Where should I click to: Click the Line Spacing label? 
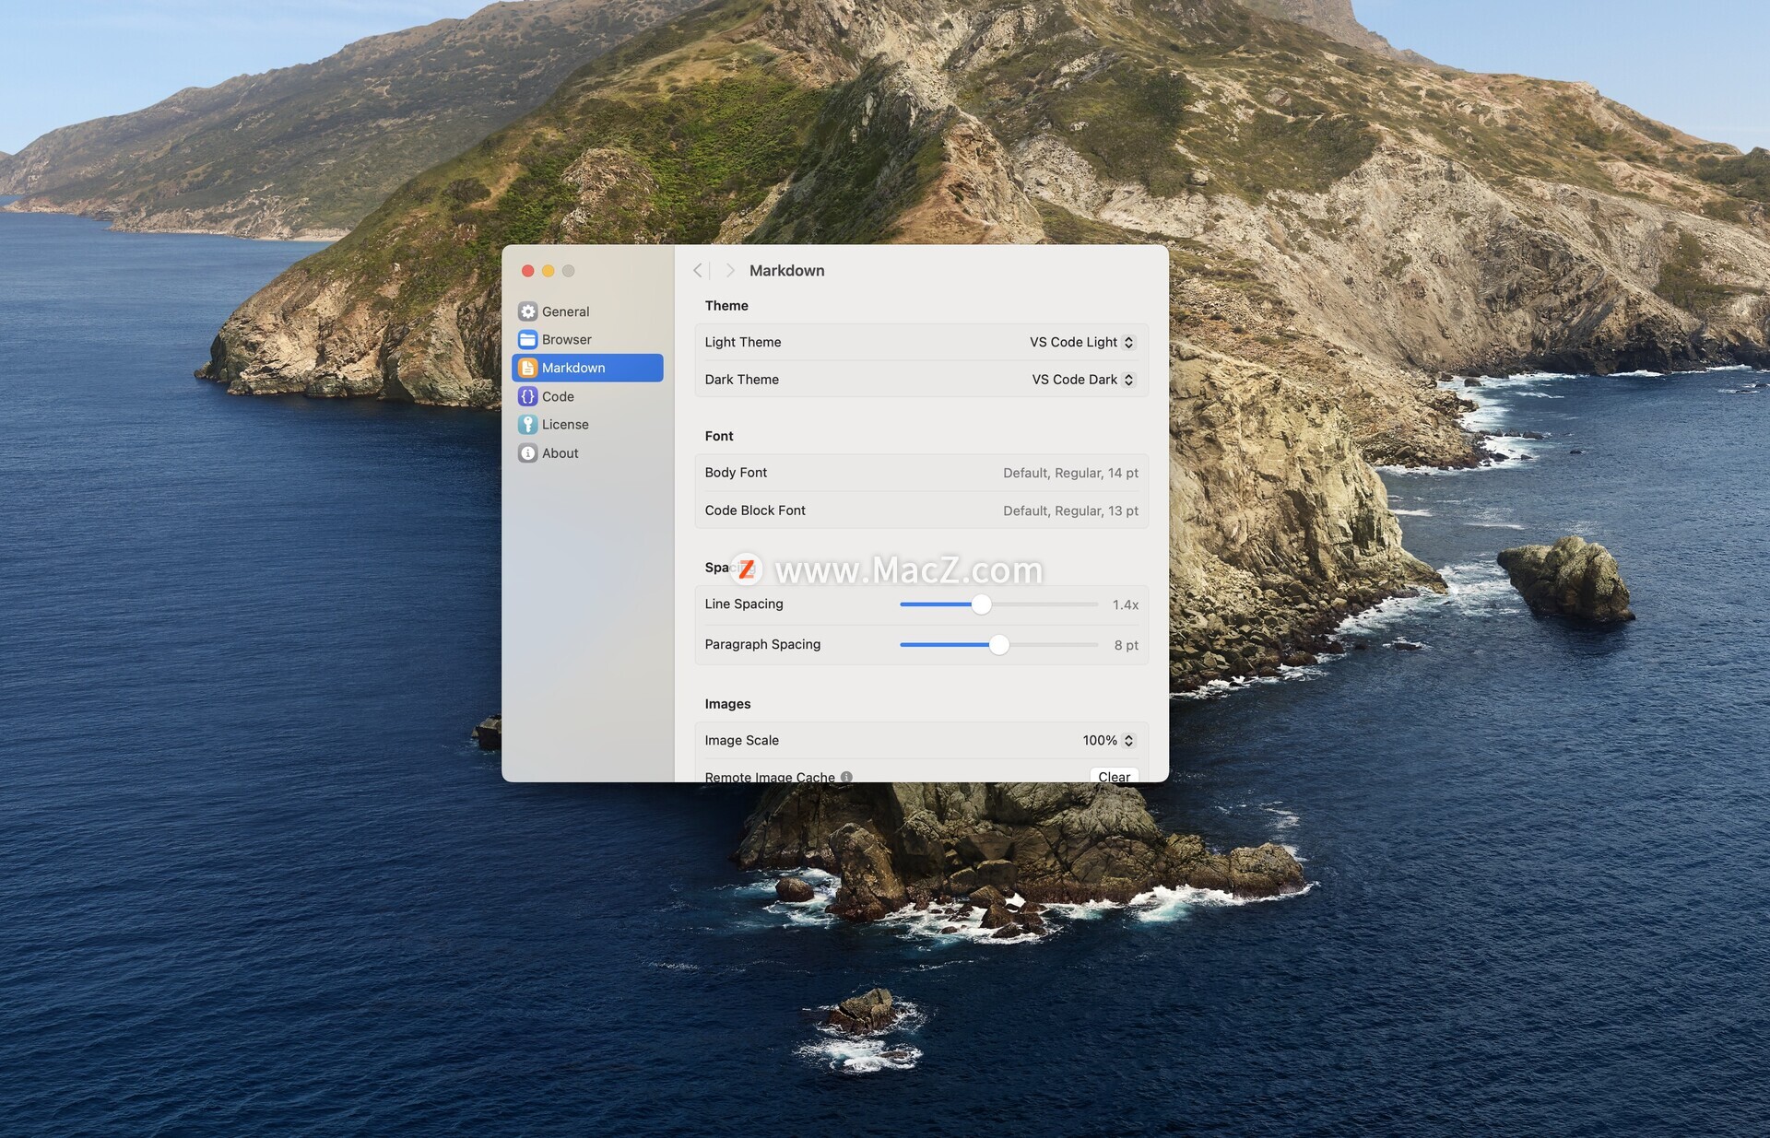tap(744, 604)
